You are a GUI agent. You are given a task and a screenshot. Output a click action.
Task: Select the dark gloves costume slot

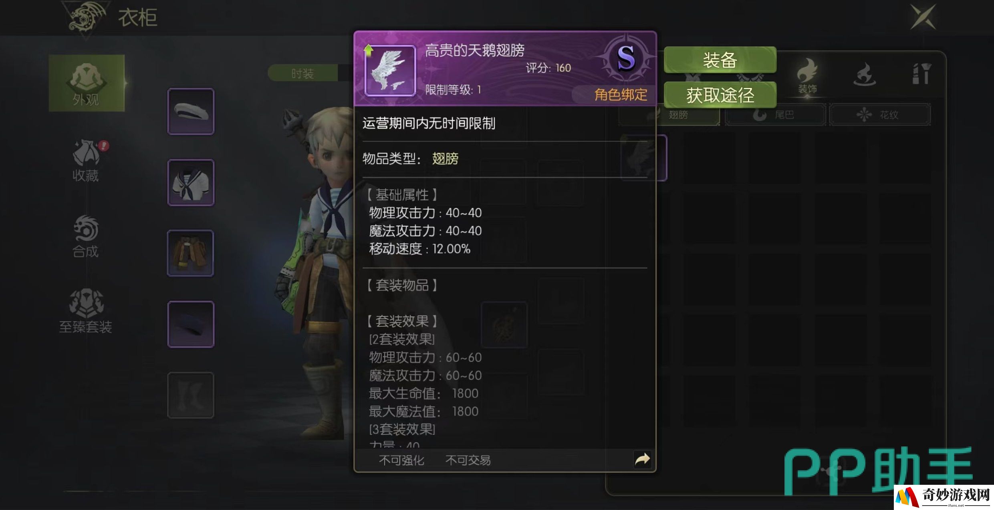191,324
